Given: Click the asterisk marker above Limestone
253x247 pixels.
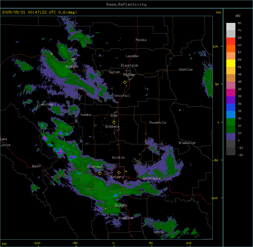Looking at the screenshot, I should pyautogui.click(x=45, y=101).
